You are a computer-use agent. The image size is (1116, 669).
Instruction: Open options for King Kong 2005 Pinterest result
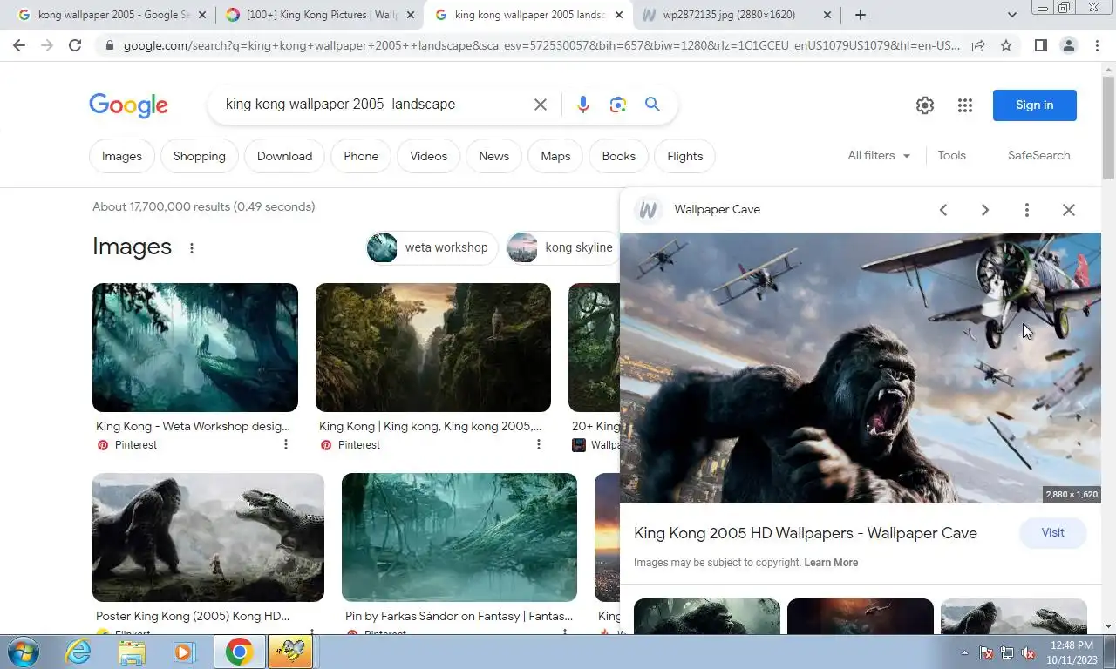point(538,445)
